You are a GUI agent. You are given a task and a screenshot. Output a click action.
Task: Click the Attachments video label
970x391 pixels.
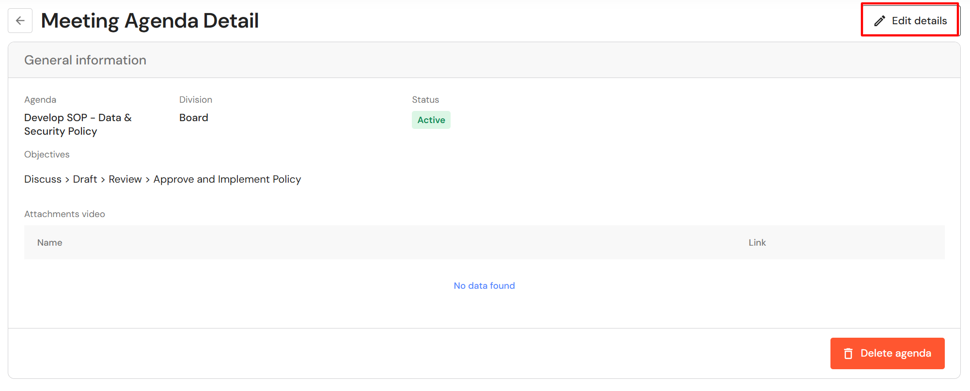click(64, 214)
